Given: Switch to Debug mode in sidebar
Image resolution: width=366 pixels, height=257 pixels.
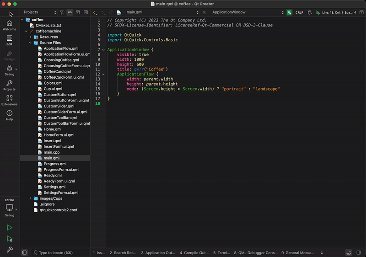Looking at the screenshot, I should [9, 70].
